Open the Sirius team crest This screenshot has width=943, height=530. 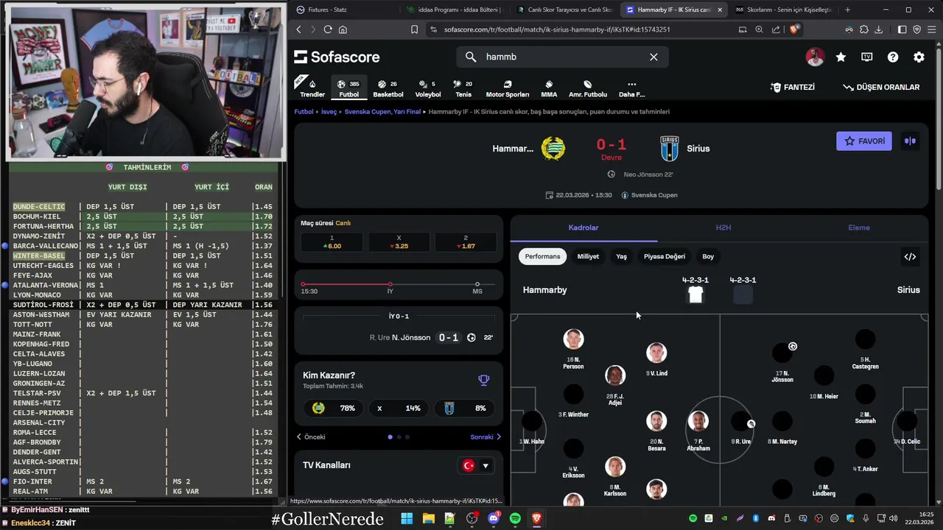[669, 149]
